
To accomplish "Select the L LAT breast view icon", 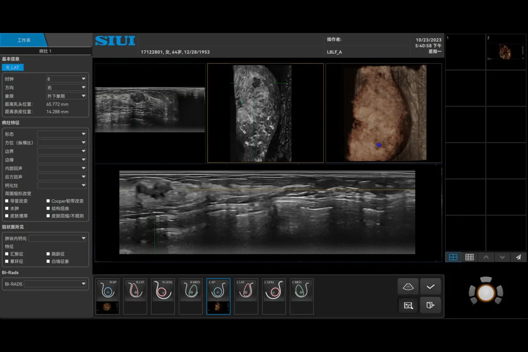I will 246,290.
